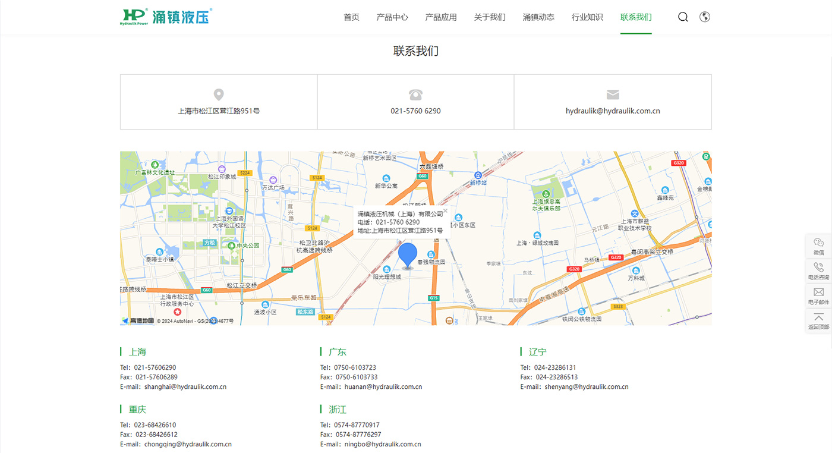Viewport: 832px width, 453px height.
Task: Open the 首页 home menu item
Action: [x=351, y=17]
